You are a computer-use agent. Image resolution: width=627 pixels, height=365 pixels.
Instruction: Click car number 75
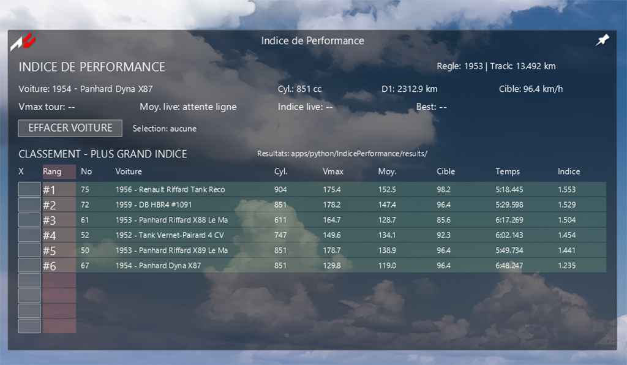(x=84, y=189)
